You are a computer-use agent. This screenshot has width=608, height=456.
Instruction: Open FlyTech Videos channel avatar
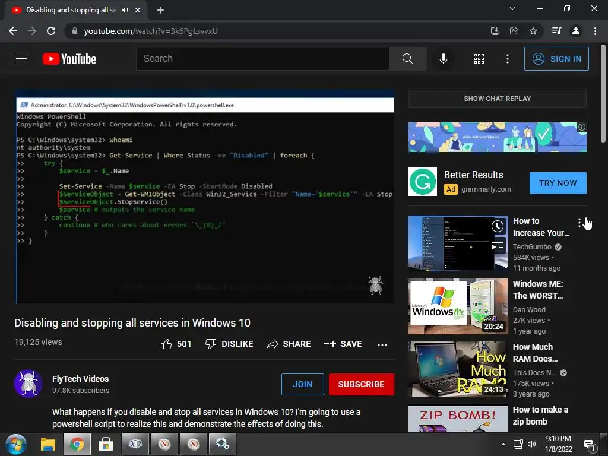point(28,384)
